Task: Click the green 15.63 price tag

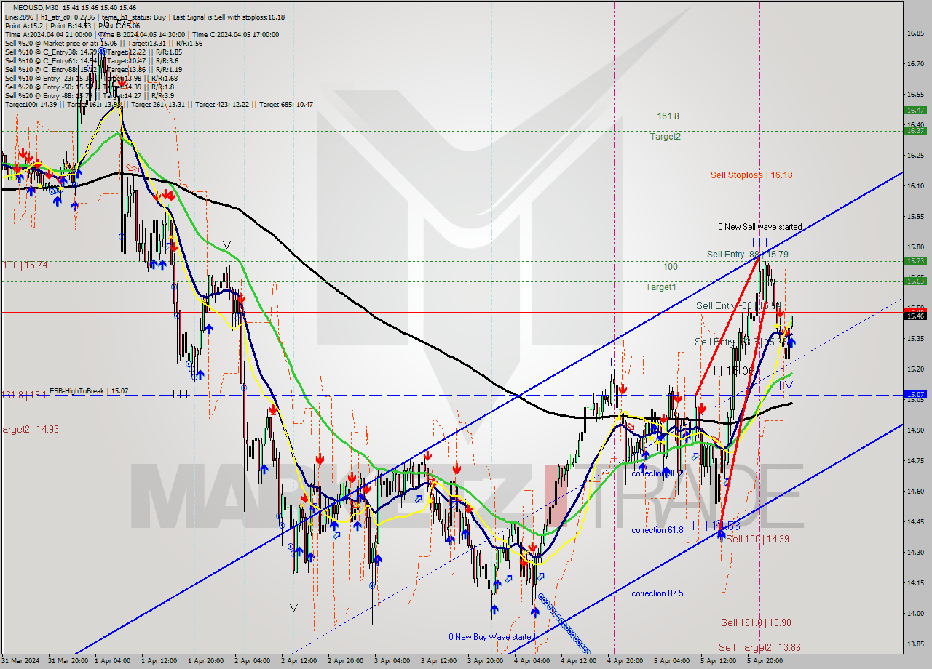Action: [x=915, y=281]
